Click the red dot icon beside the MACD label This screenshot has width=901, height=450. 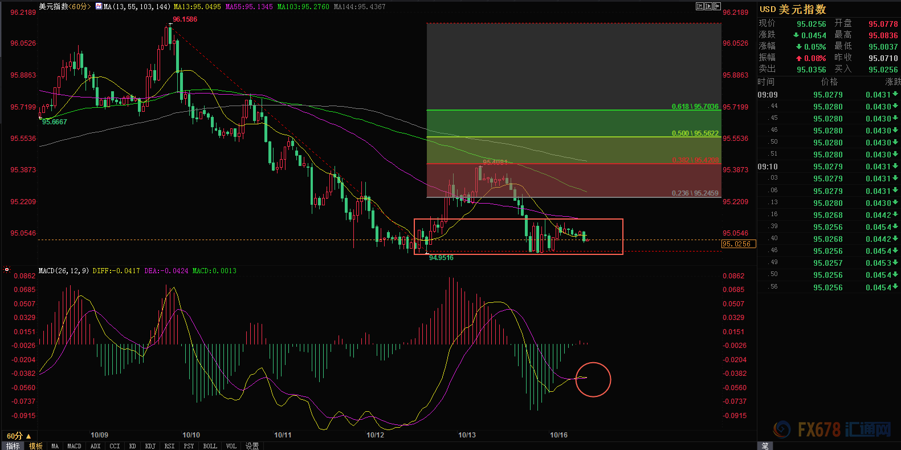point(7,269)
